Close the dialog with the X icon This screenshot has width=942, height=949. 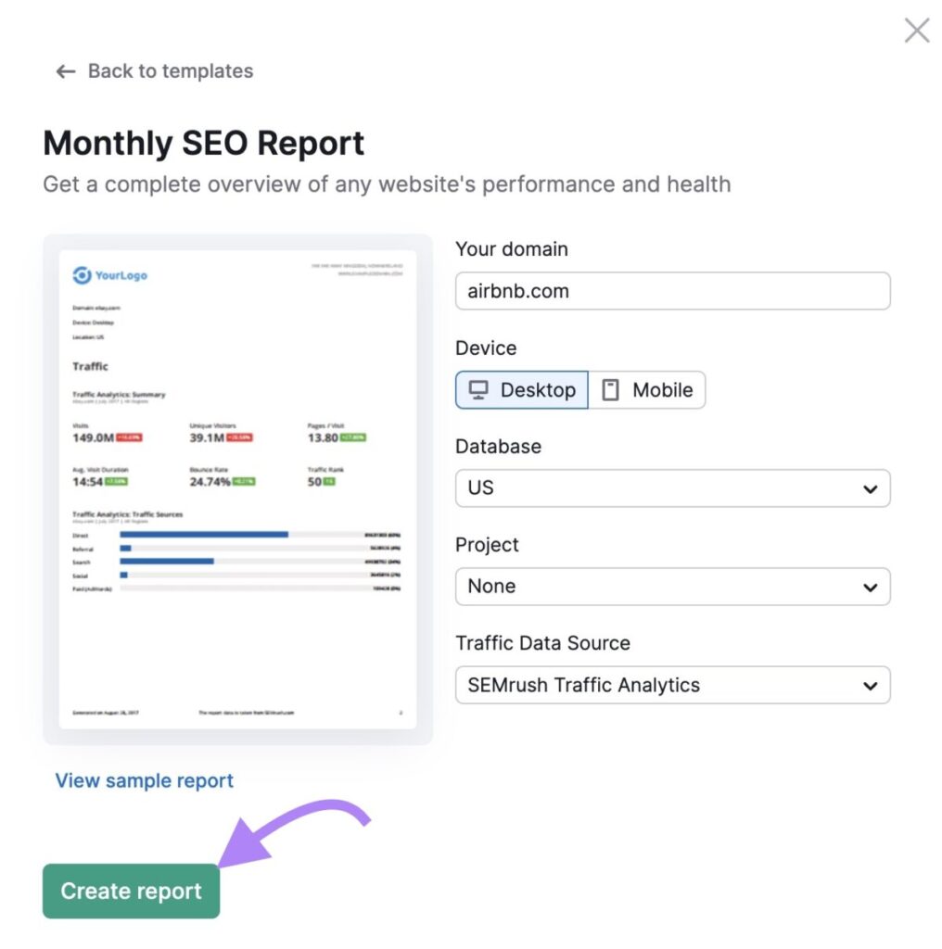(917, 31)
